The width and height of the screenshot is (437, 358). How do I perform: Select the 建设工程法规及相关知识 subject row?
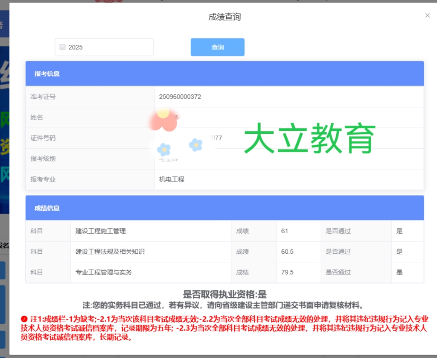(224, 251)
